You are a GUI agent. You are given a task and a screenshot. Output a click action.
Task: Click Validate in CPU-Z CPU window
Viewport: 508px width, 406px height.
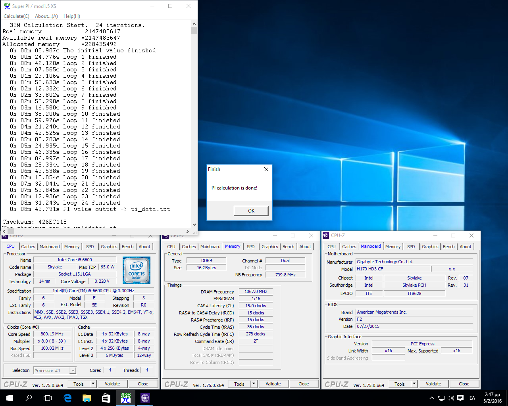pos(112,384)
